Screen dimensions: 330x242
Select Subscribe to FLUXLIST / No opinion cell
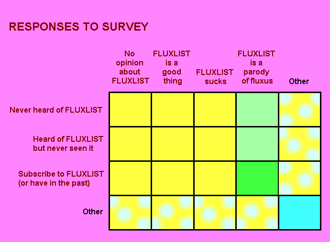(130, 178)
